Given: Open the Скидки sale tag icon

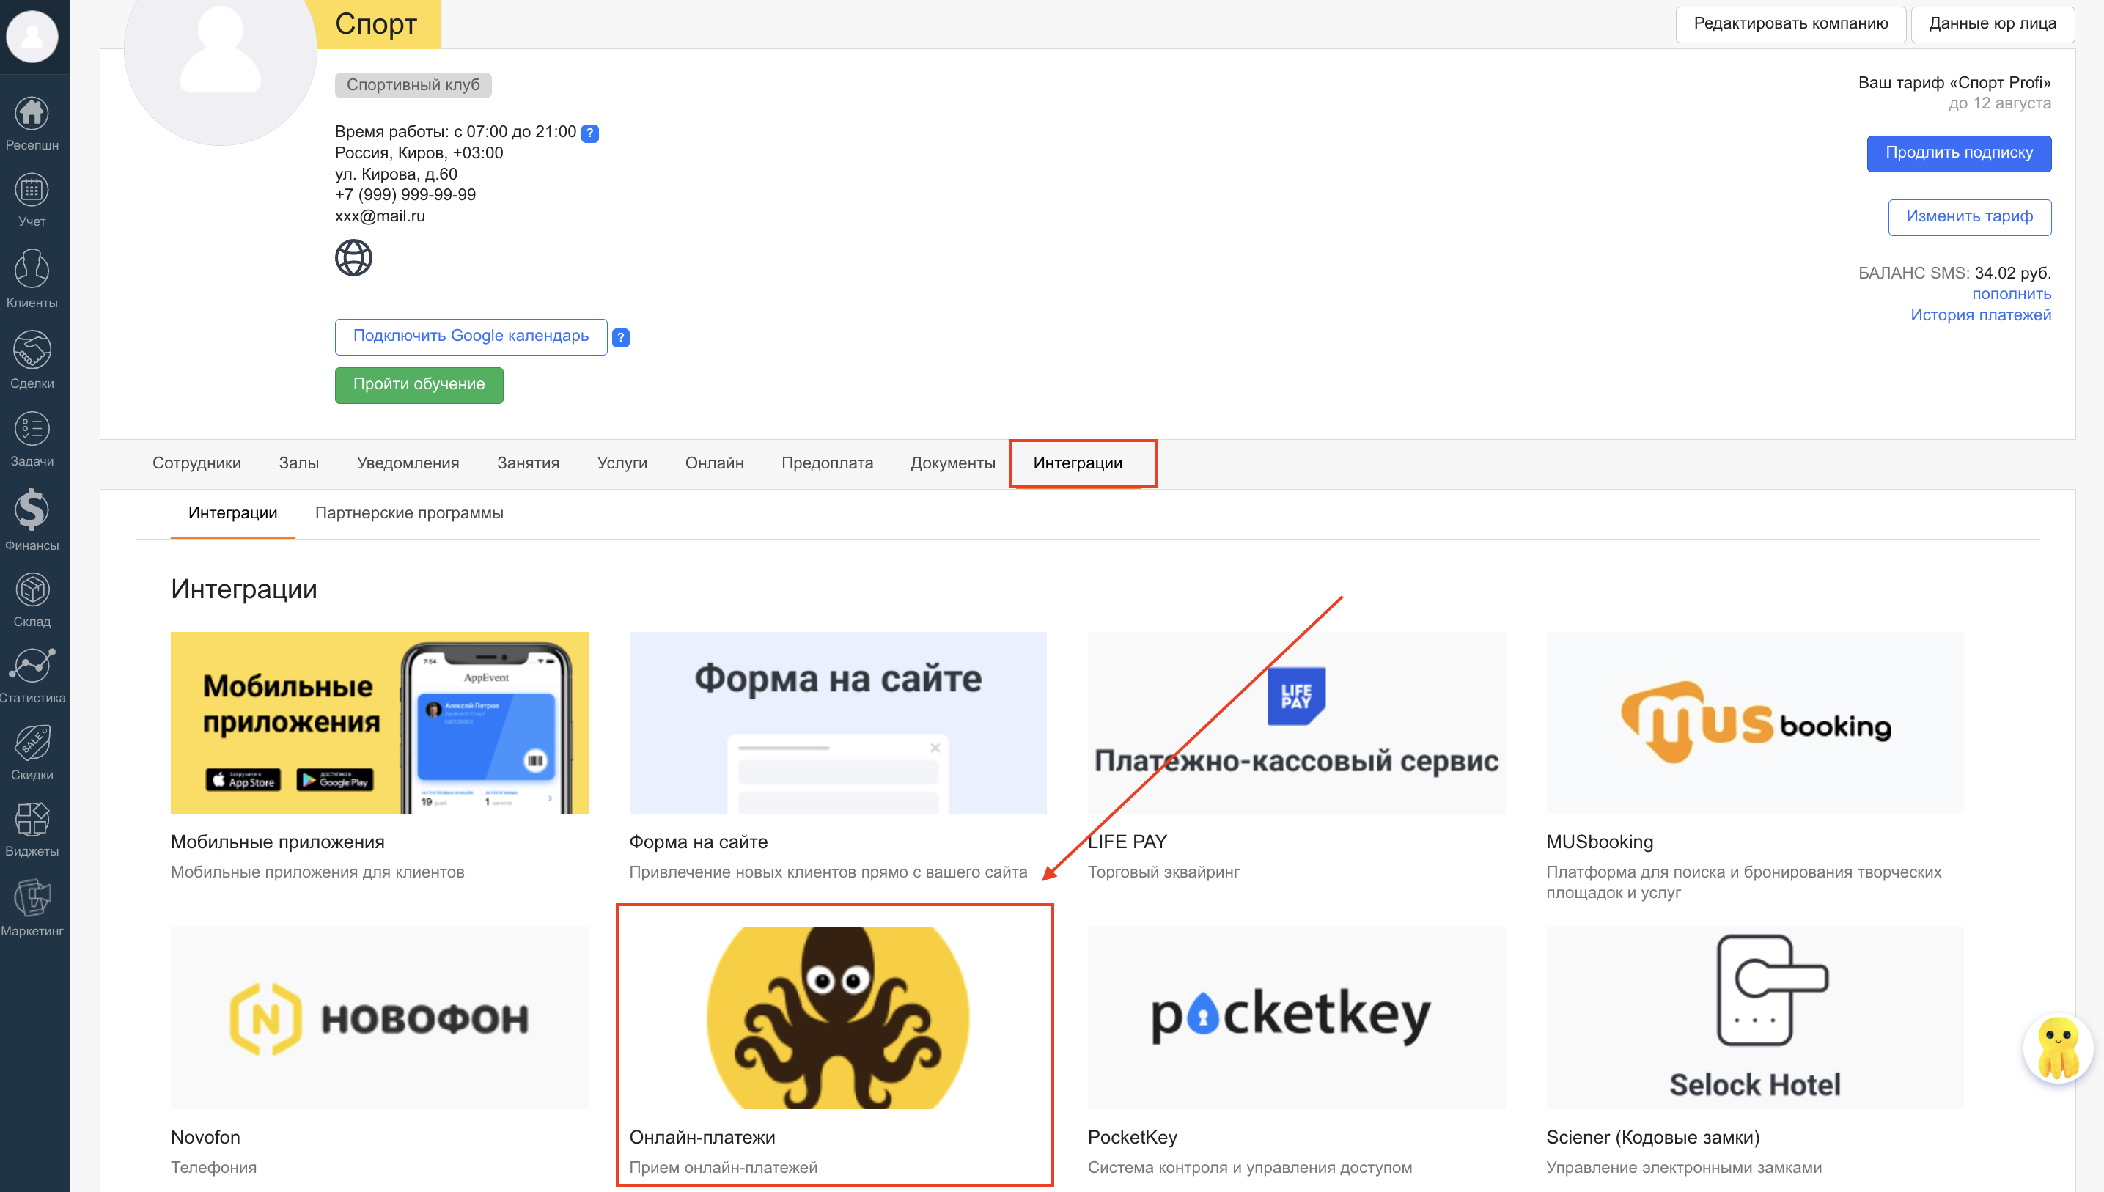Looking at the screenshot, I should coord(32,743).
